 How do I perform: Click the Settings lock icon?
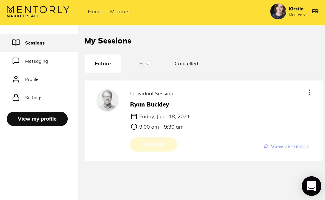[16, 97]
